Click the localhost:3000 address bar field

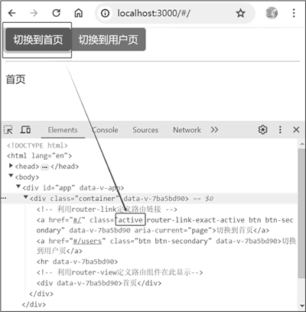[x=175, y=13]
